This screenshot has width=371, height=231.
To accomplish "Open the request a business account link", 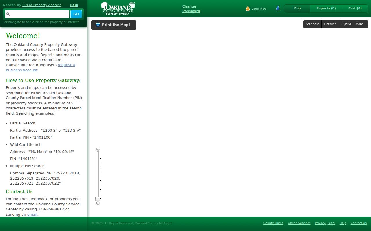I will pos(40,68).
